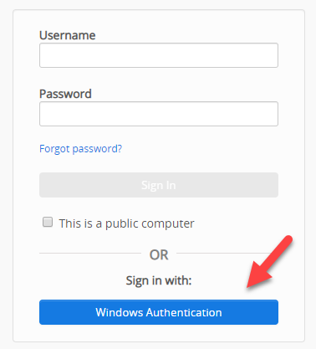Click the Username label text
The width and height of the screenshot is (316, 349).
click(68, 35)
